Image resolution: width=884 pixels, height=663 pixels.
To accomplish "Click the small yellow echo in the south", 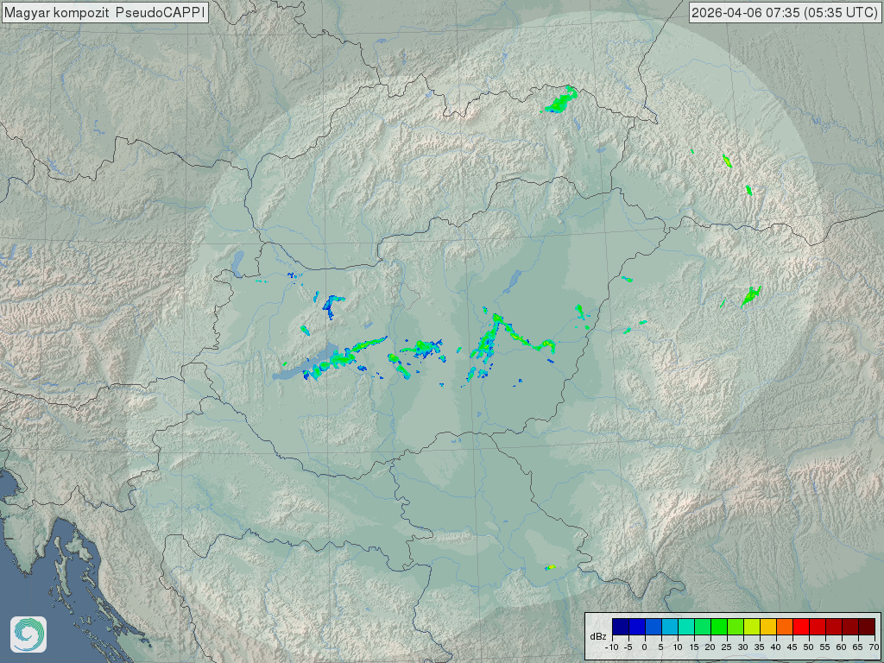I will pyautogui.click(x=550, y=567).
